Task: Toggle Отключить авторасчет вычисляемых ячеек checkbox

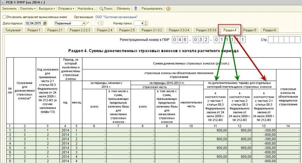Action: pyautogui.click(x=4, y=17)
